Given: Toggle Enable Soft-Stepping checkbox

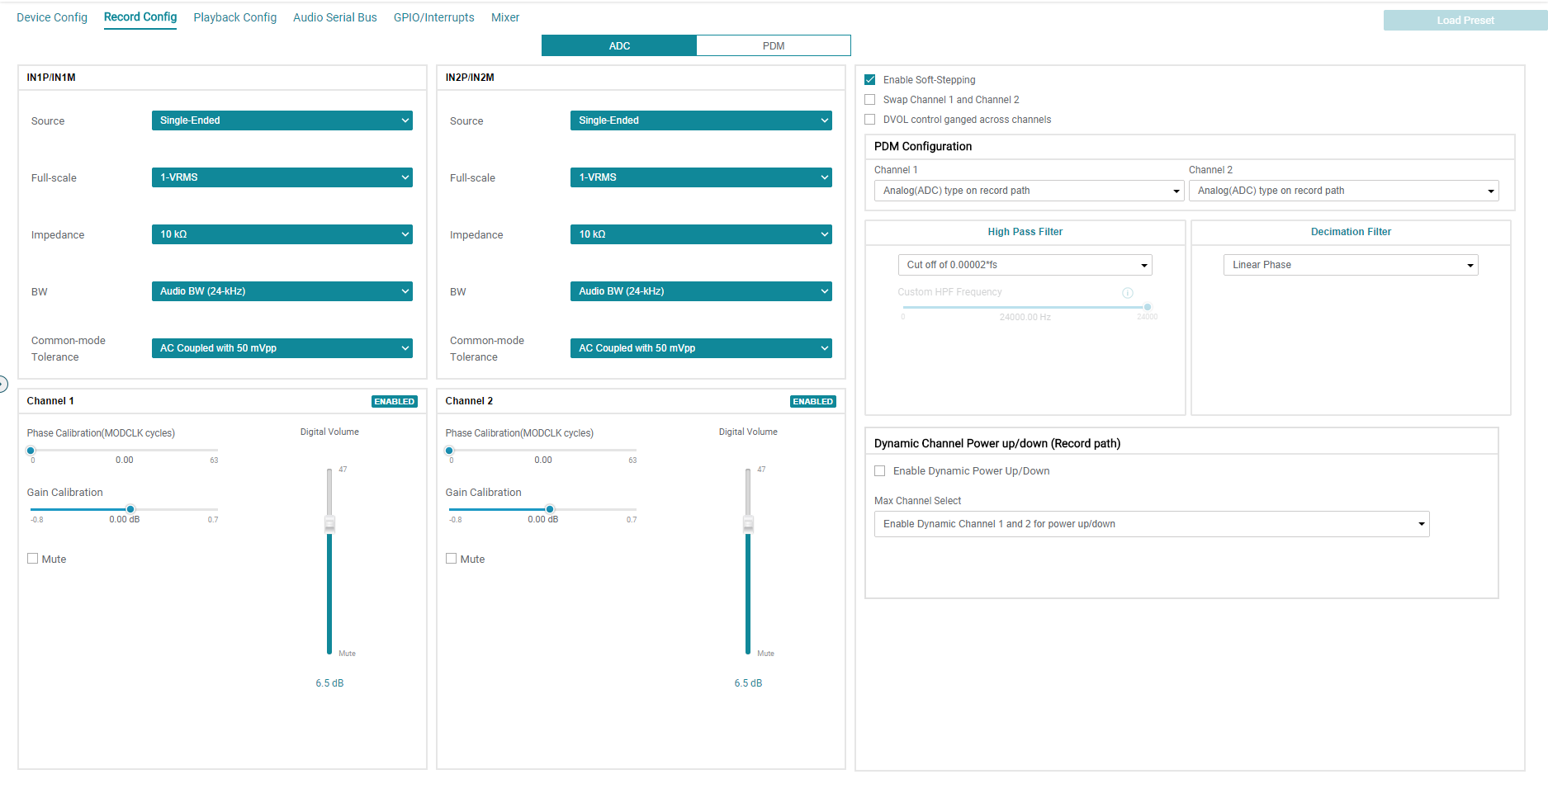Looking at the screenshot, I should (x=869, y=80).
